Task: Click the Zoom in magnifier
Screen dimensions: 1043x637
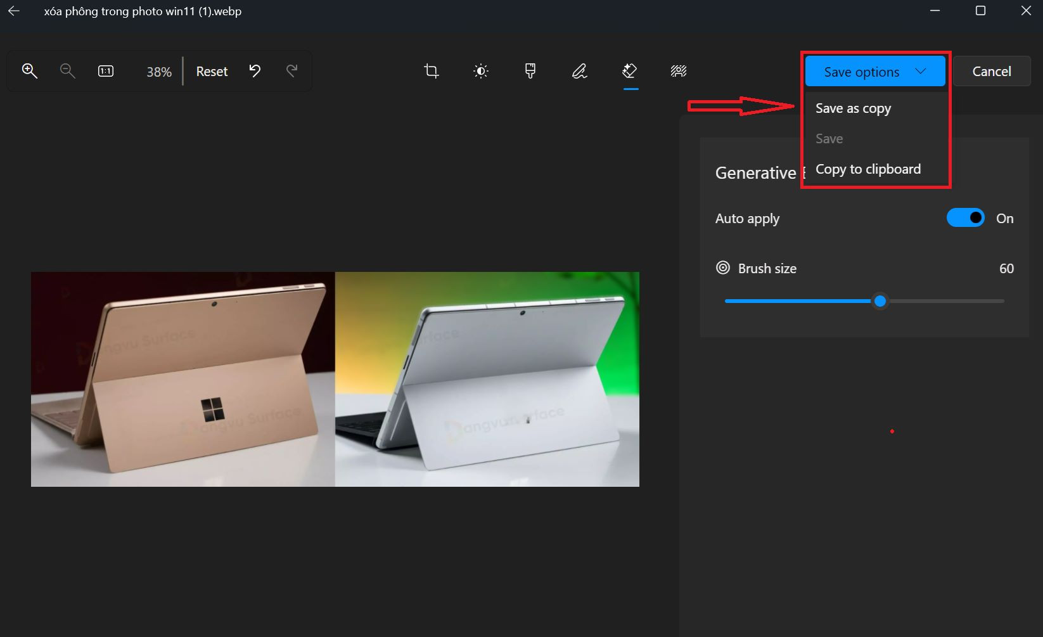Action: click(29, 71)
